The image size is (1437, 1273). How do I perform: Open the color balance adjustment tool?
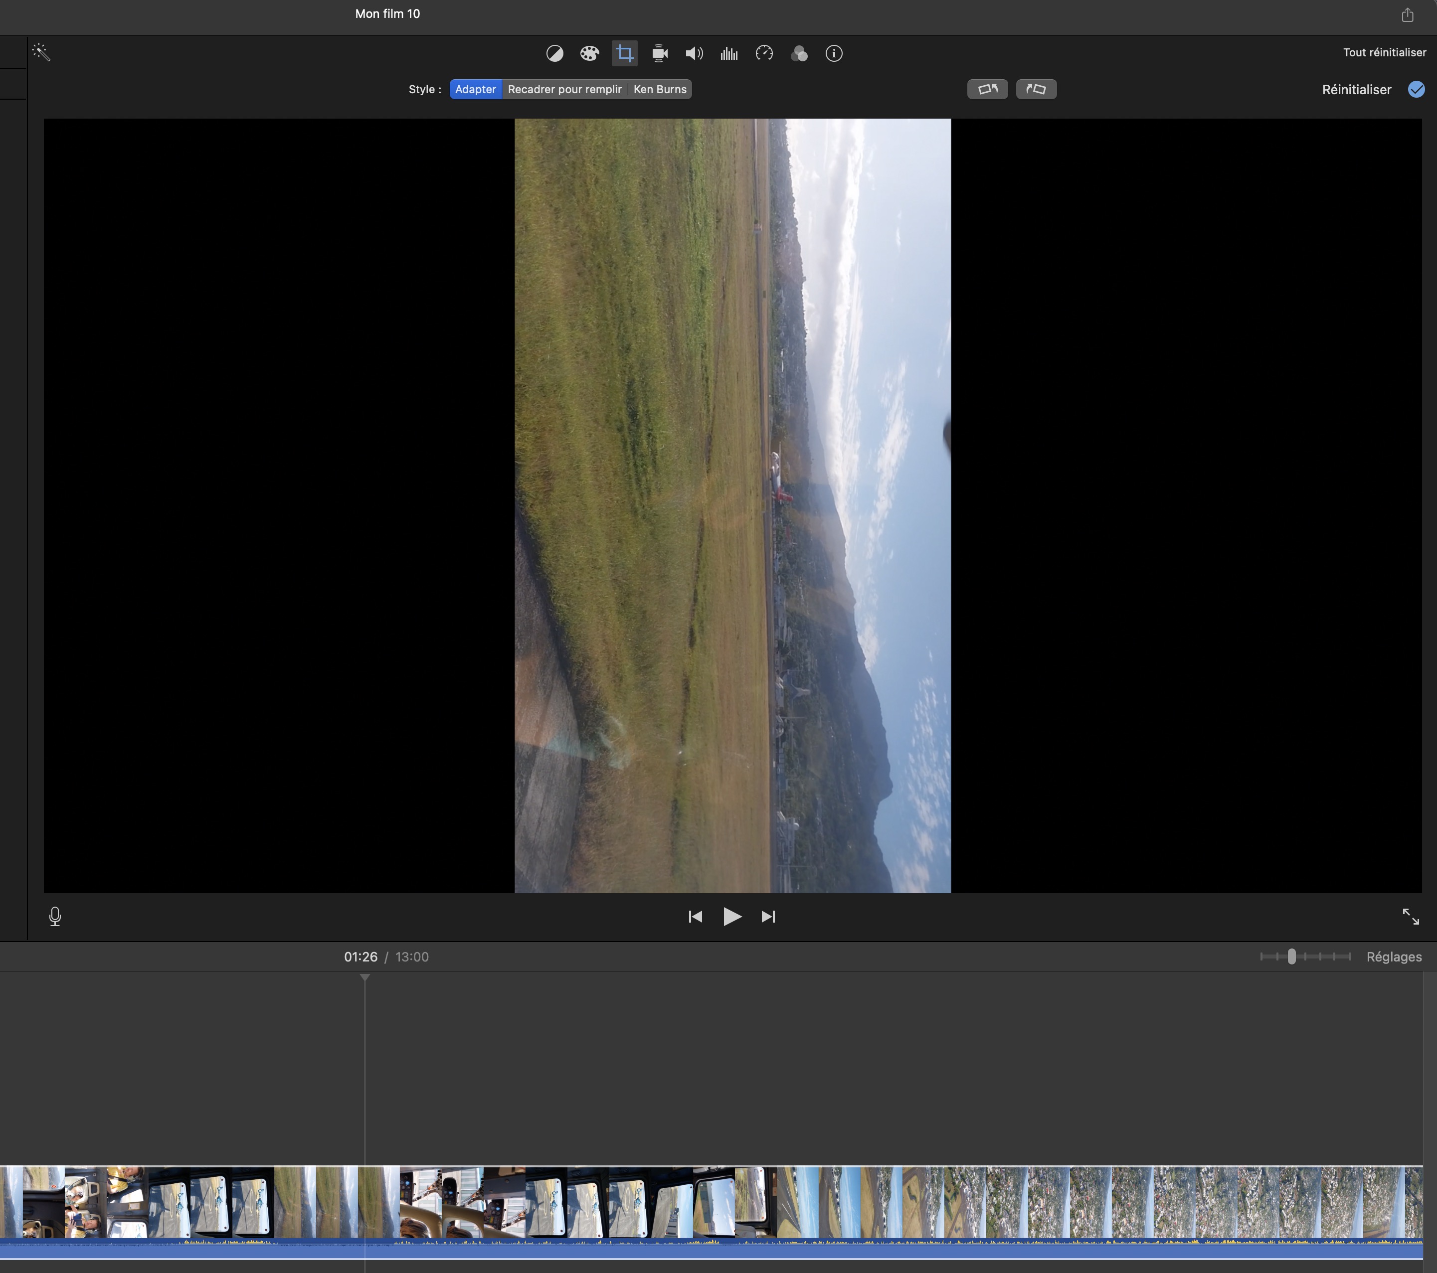point(554,53)
